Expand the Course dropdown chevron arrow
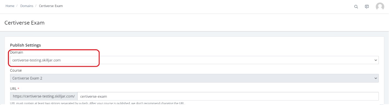Screen dimensions: 390x105 click(x=376, y=78)
